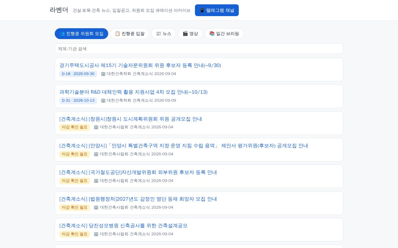Show the 일간 브리핑 tab
Image resolution: width=398 pixels, height=248 pixels.
(224, 34)
